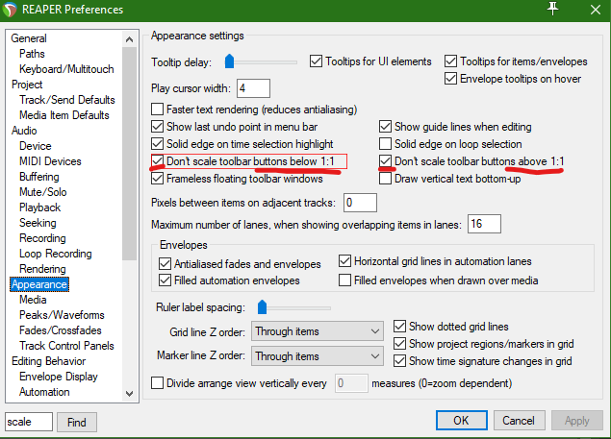Click the Play cursor width field
This screenshot has width=611, height=439.
click(x=253, y=88)
